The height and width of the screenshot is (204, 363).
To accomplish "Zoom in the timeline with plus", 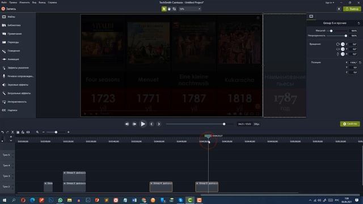I will 68,132.
